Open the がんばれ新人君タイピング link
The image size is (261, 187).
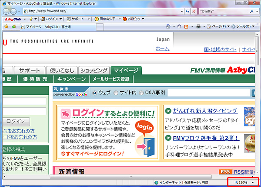[x=205, y=111]
